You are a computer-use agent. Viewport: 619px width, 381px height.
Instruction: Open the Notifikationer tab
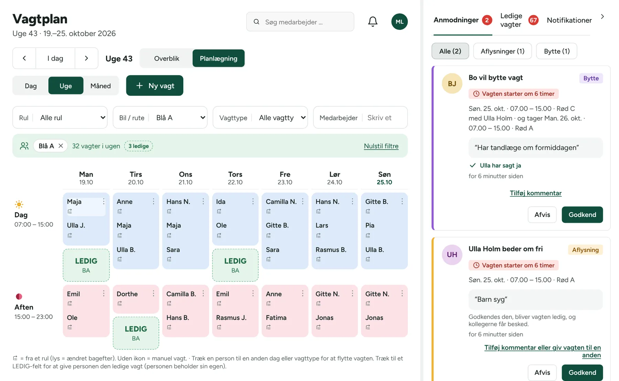click(x=569, y=20)
